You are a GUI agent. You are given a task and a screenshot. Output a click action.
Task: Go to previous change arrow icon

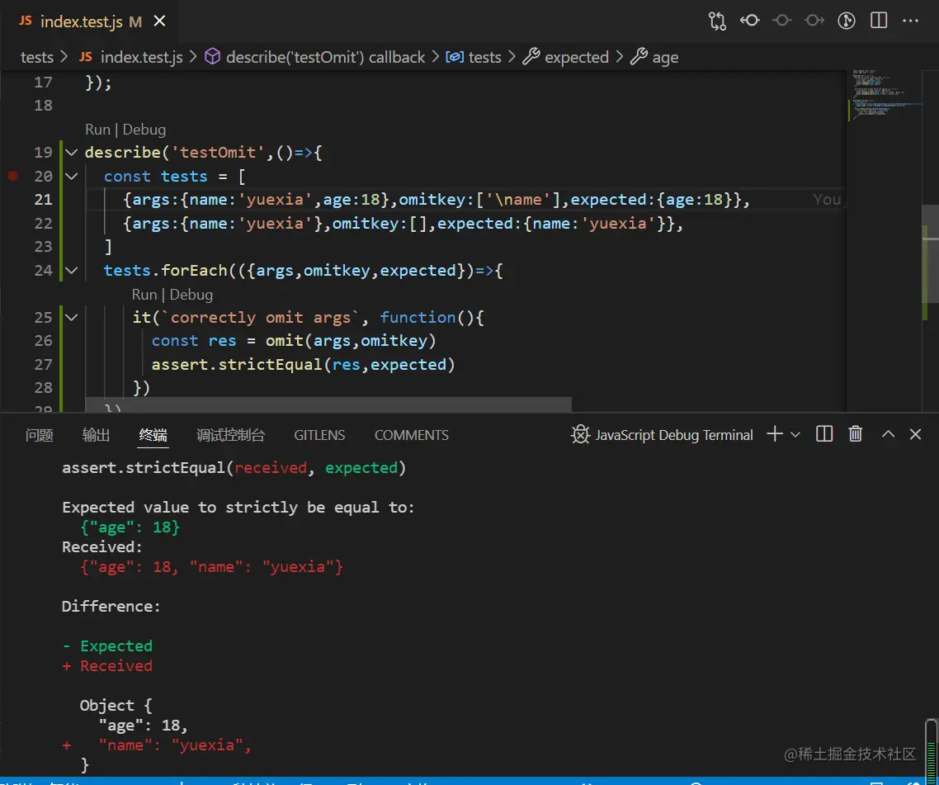(749, 21)
